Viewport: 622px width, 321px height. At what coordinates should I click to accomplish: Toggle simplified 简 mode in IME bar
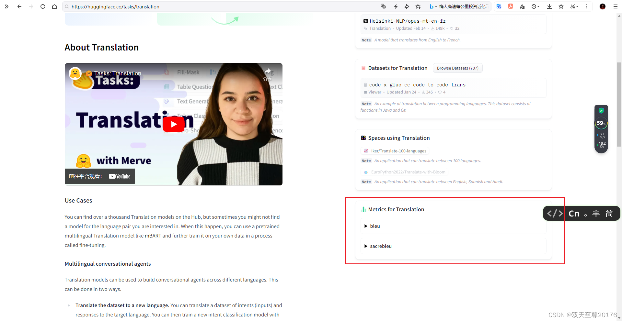click(x=609, y=214)
